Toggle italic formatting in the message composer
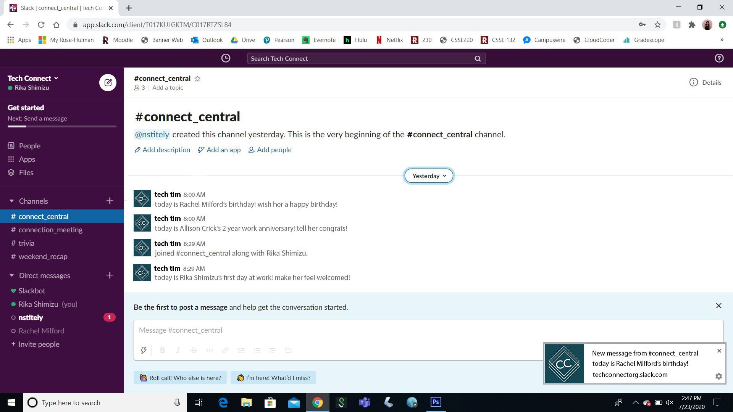The image size is (733, 412). (x=178, y=350)
